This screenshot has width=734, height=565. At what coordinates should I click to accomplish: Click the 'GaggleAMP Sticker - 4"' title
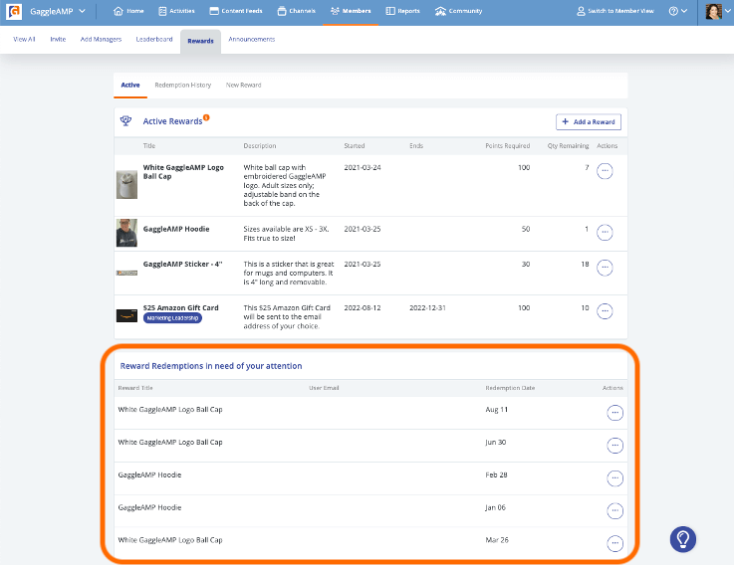[x=182, y=265]
